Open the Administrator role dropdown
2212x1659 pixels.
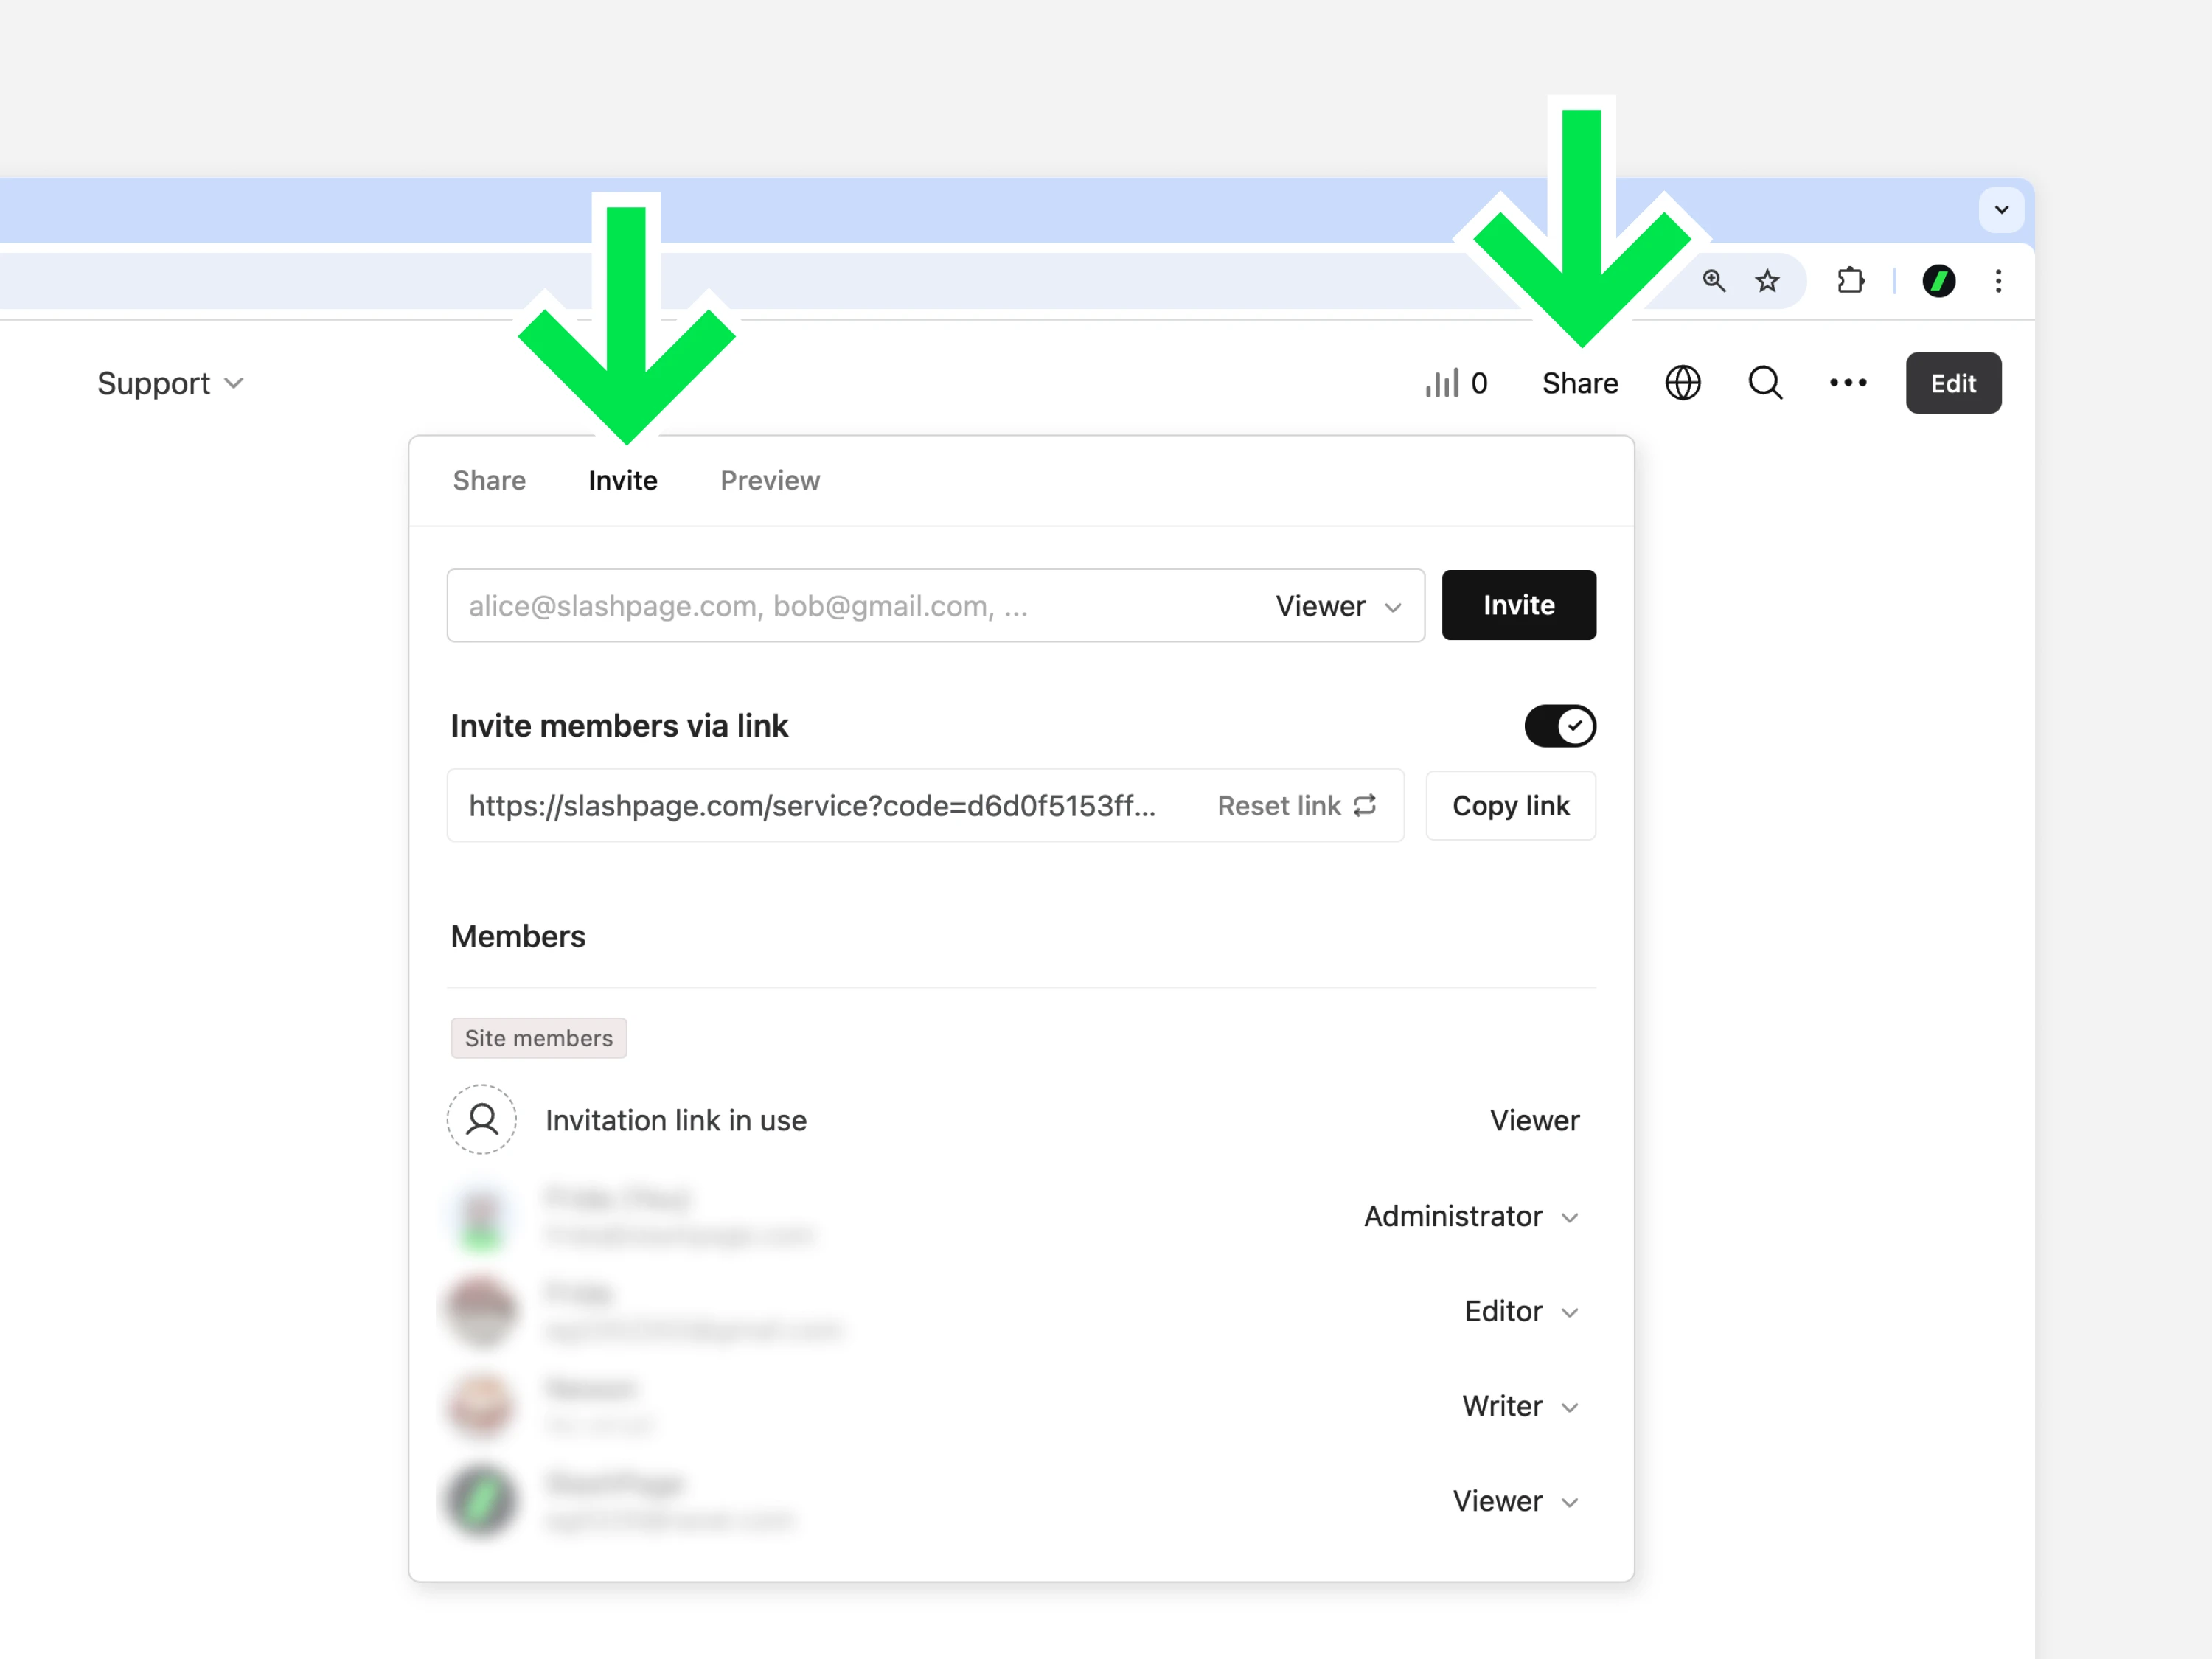[x=1471, y=1216]
